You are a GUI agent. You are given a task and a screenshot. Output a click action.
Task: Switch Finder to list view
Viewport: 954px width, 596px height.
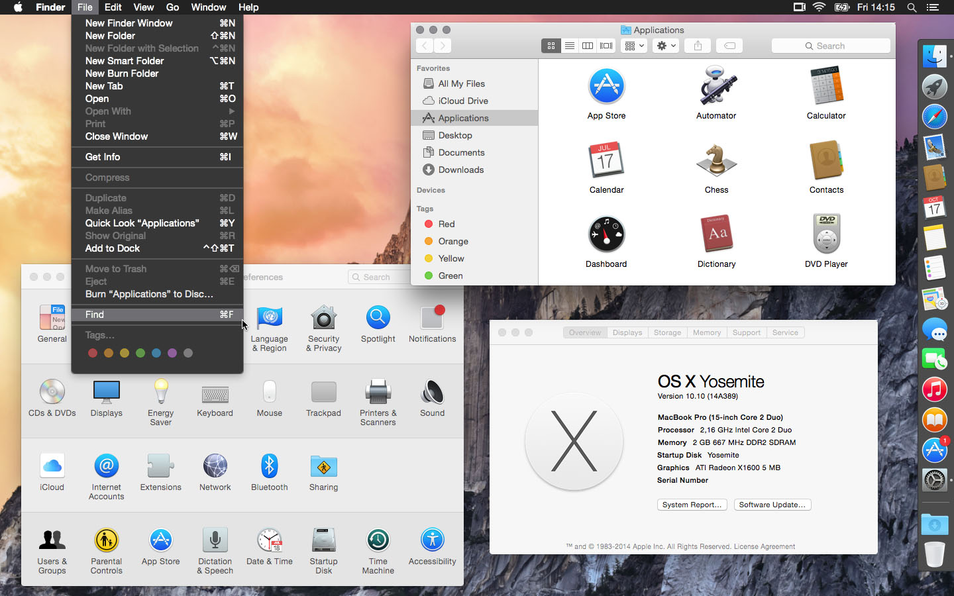pos(569,46)
